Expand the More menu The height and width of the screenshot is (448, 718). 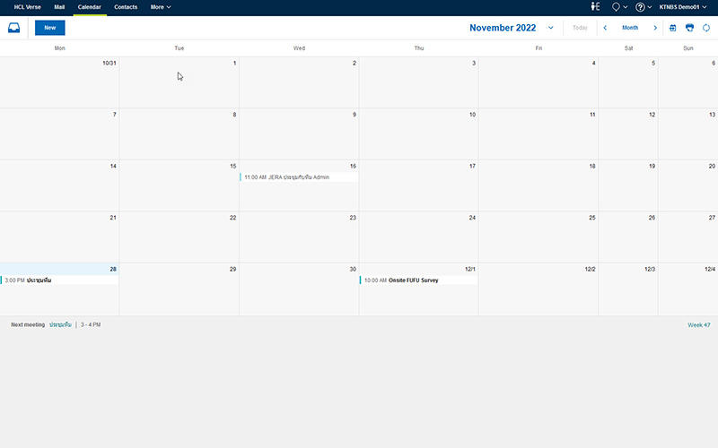pyautogui.click(x=161, y=6)
